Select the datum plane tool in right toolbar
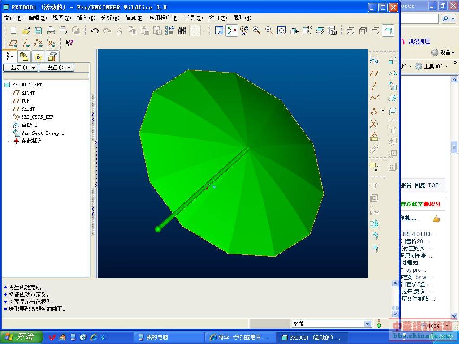 (374, 73)
